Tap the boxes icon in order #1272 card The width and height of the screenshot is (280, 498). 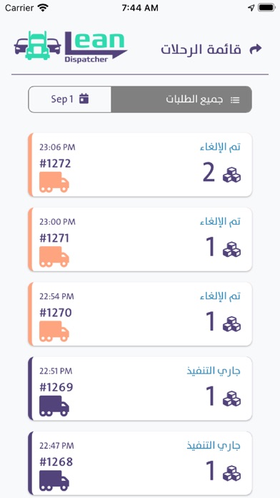click(x=231, y=175)
